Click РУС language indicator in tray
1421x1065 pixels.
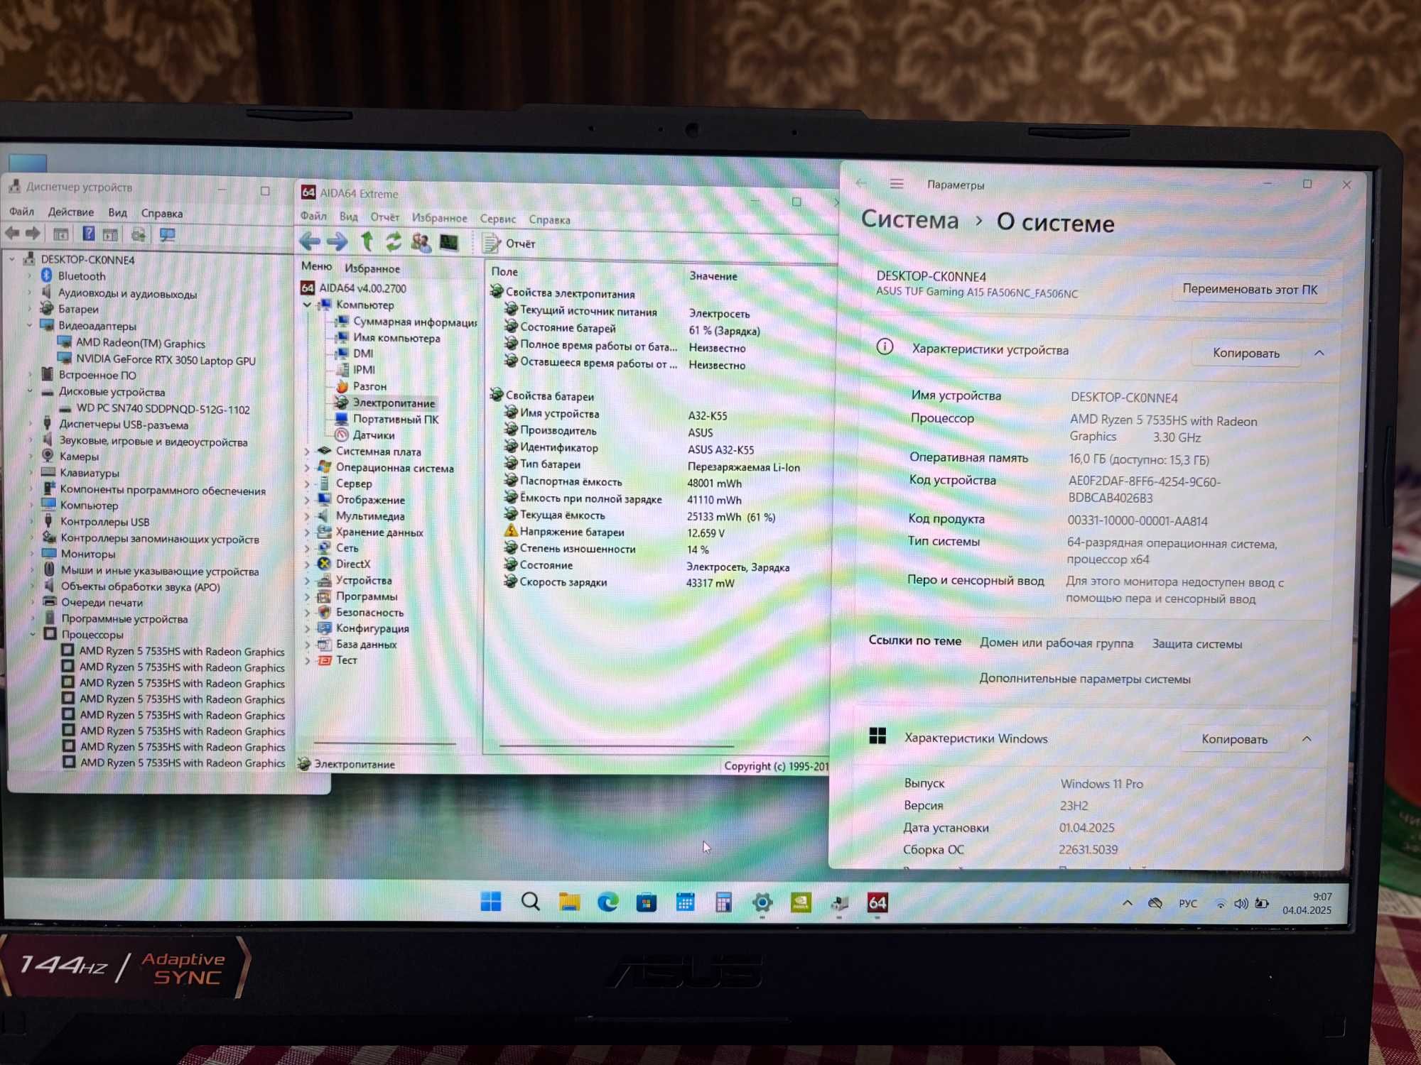pos(1187,903)
